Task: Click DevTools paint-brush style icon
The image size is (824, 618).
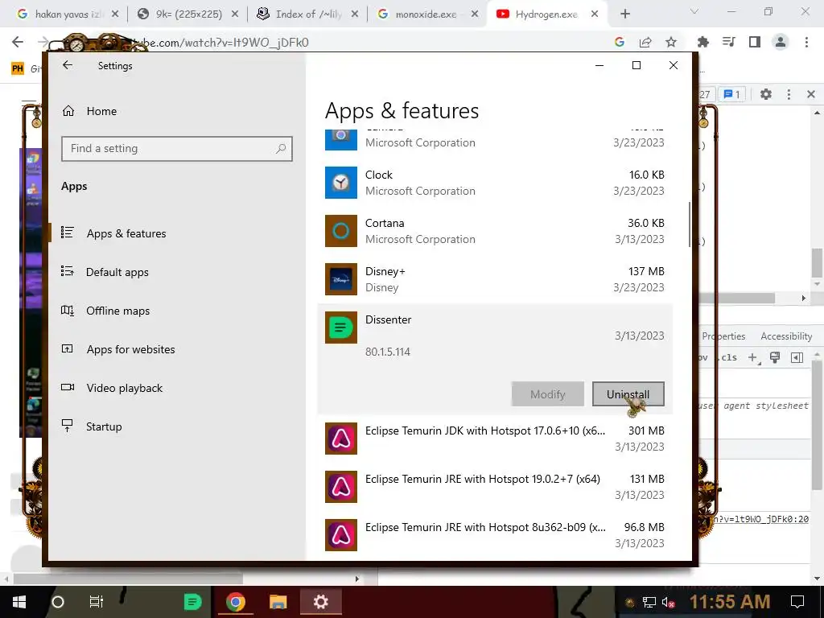Action: pyautogui.click(x=775, y=357)
